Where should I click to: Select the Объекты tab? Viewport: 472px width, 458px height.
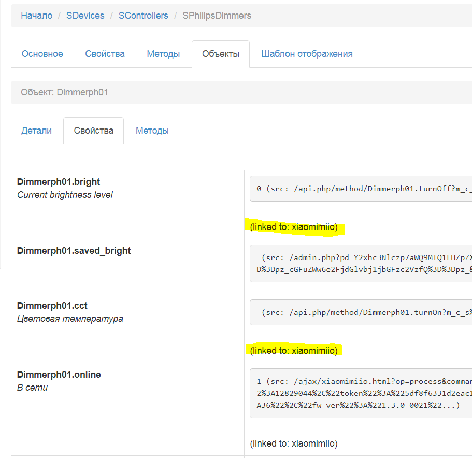(220, 54)
